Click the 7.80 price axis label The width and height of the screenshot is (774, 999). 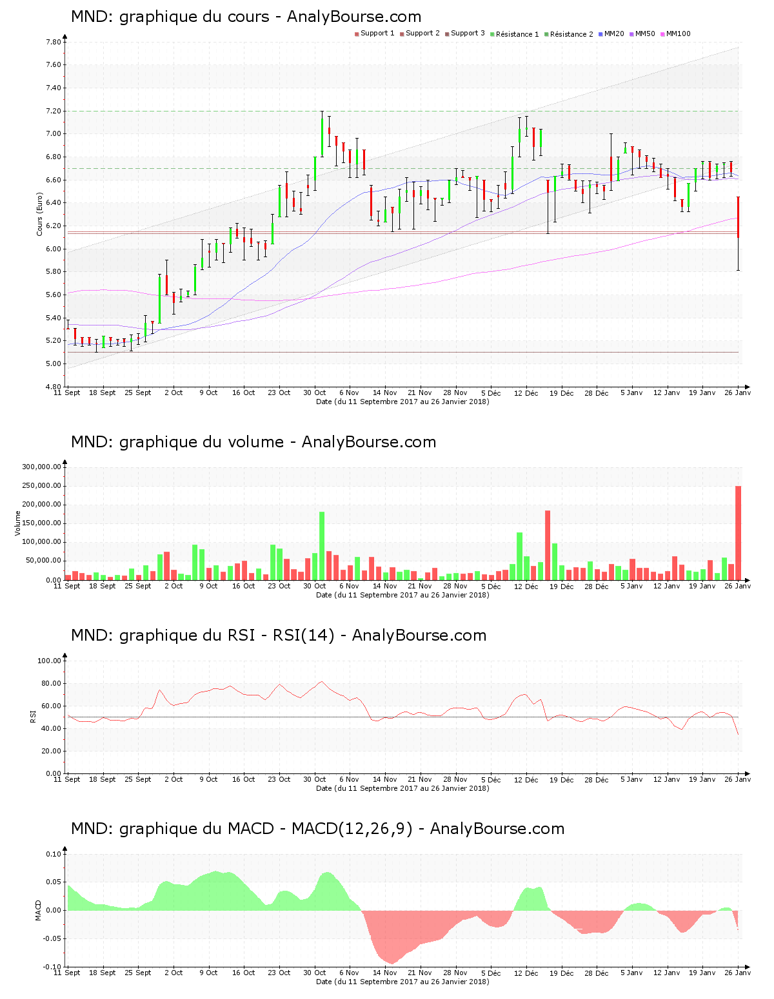coord(54,42)
